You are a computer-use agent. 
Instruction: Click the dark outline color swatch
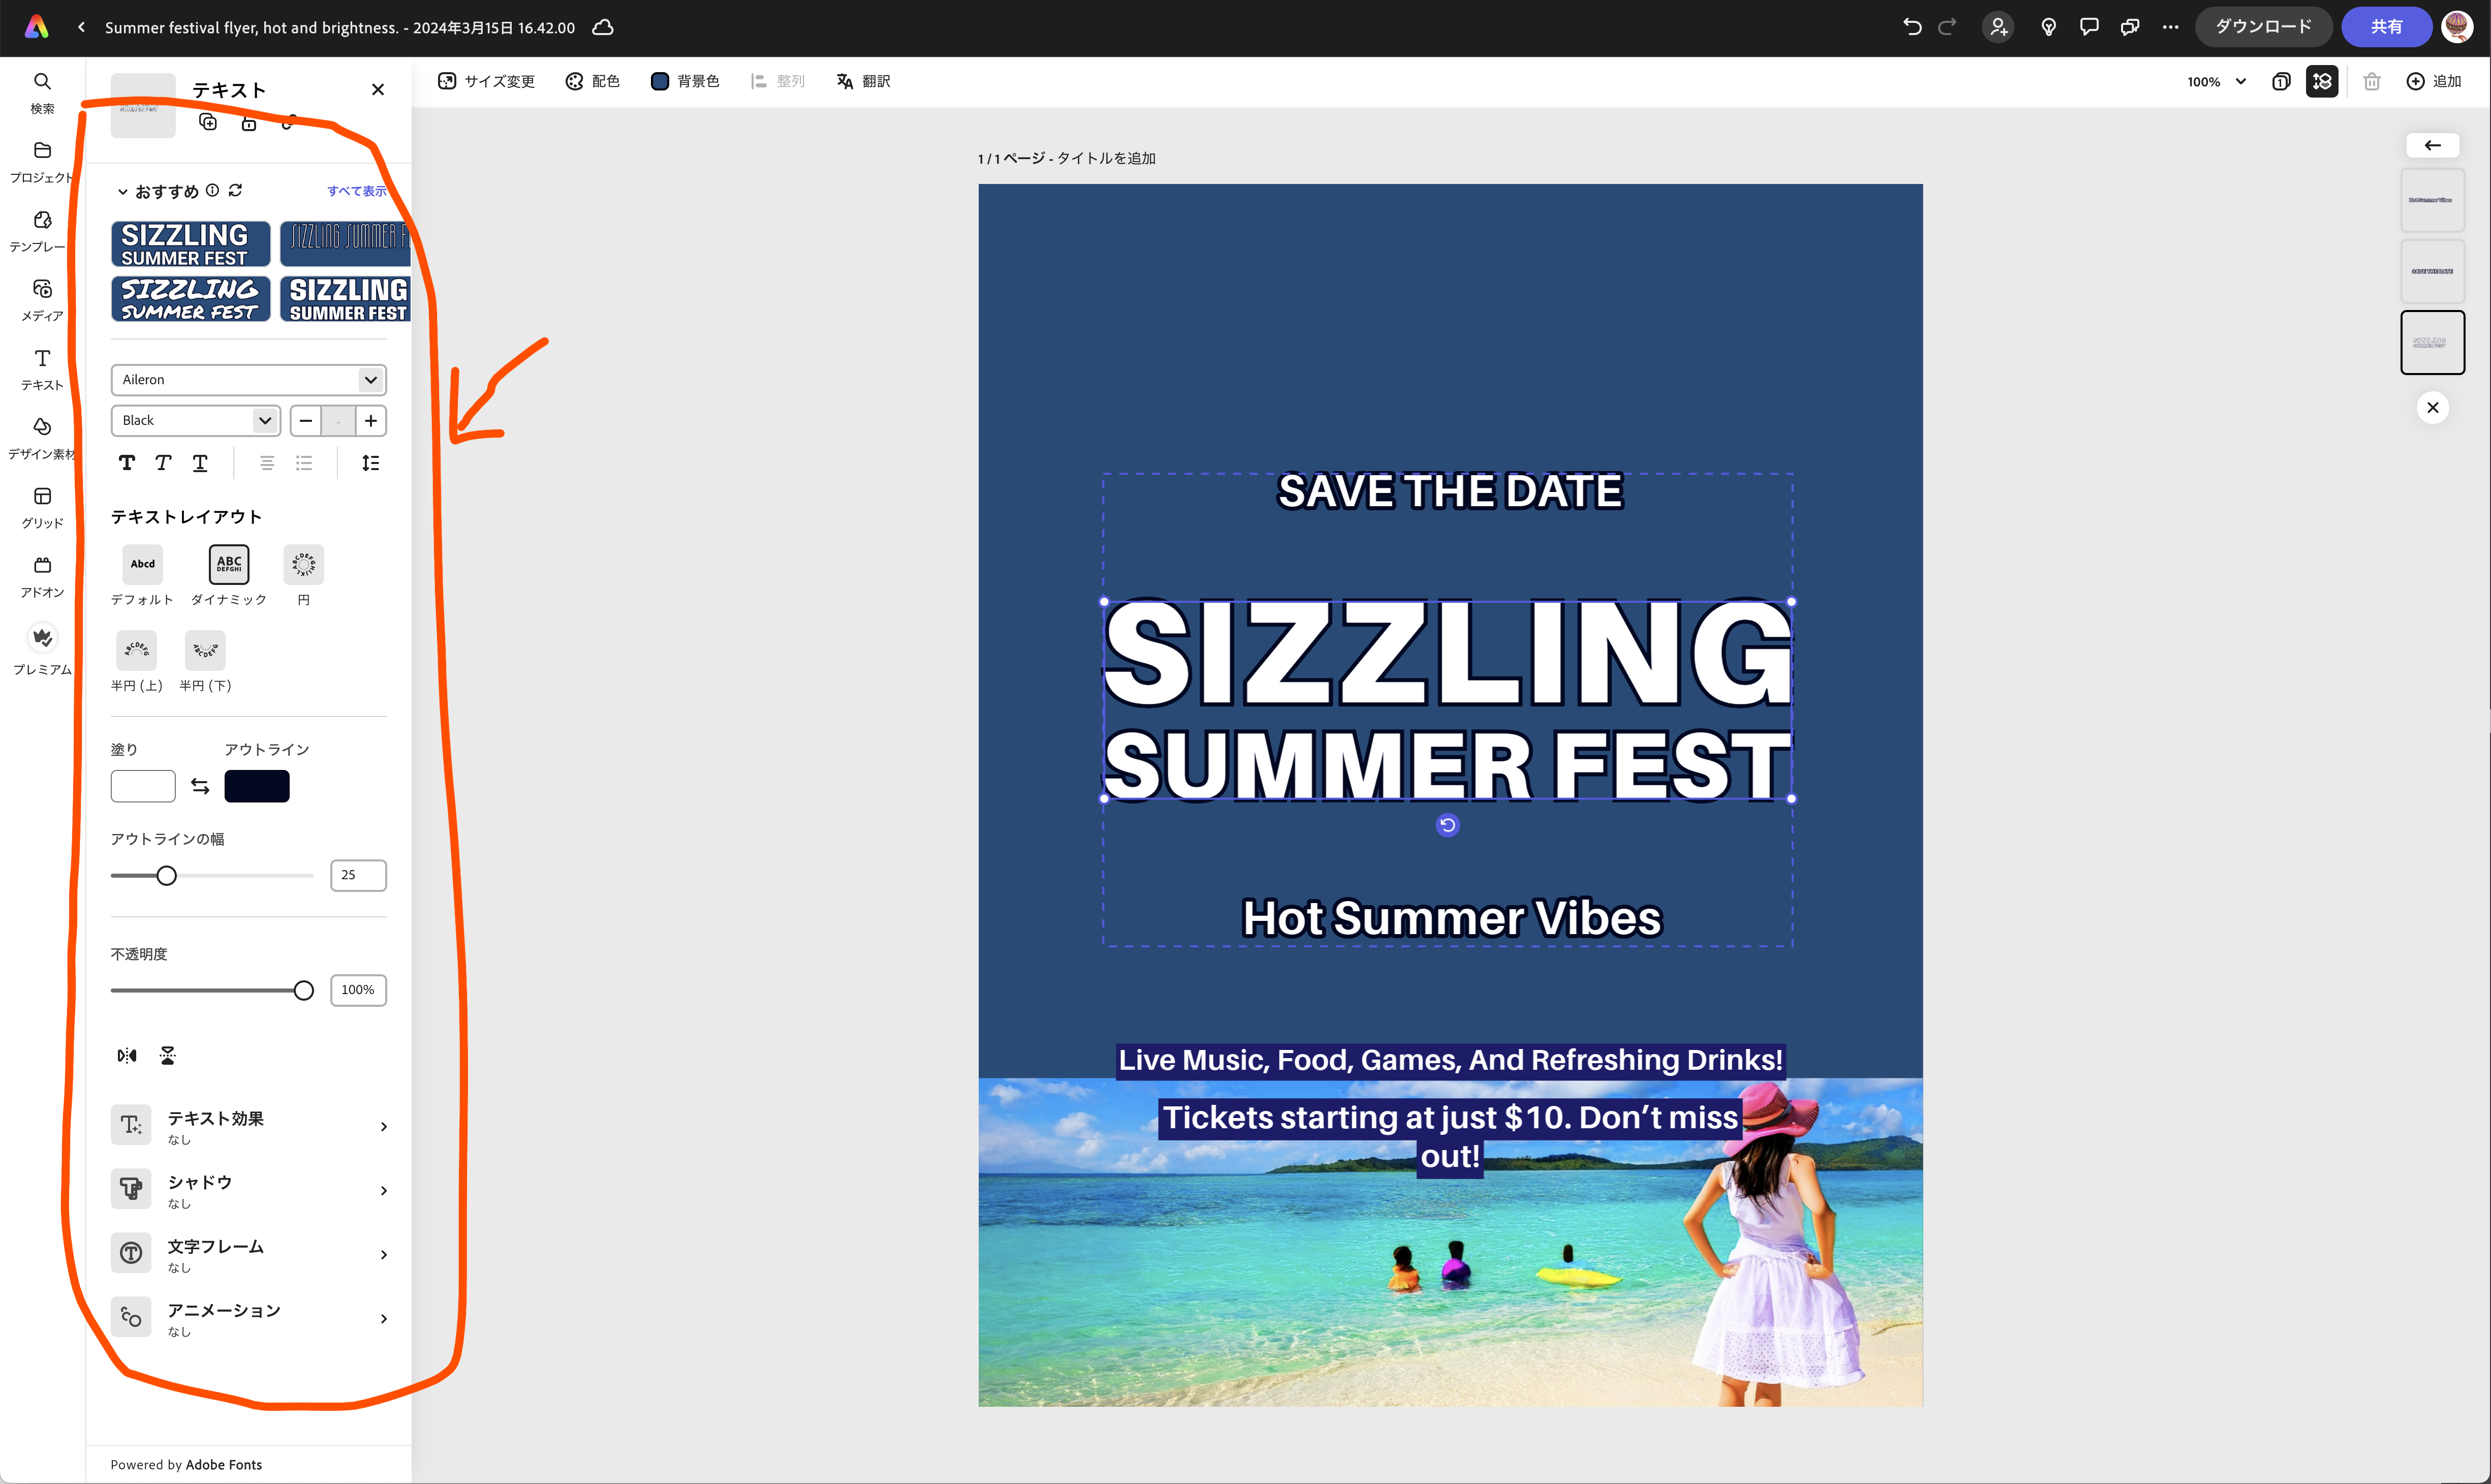click(257, 786)
